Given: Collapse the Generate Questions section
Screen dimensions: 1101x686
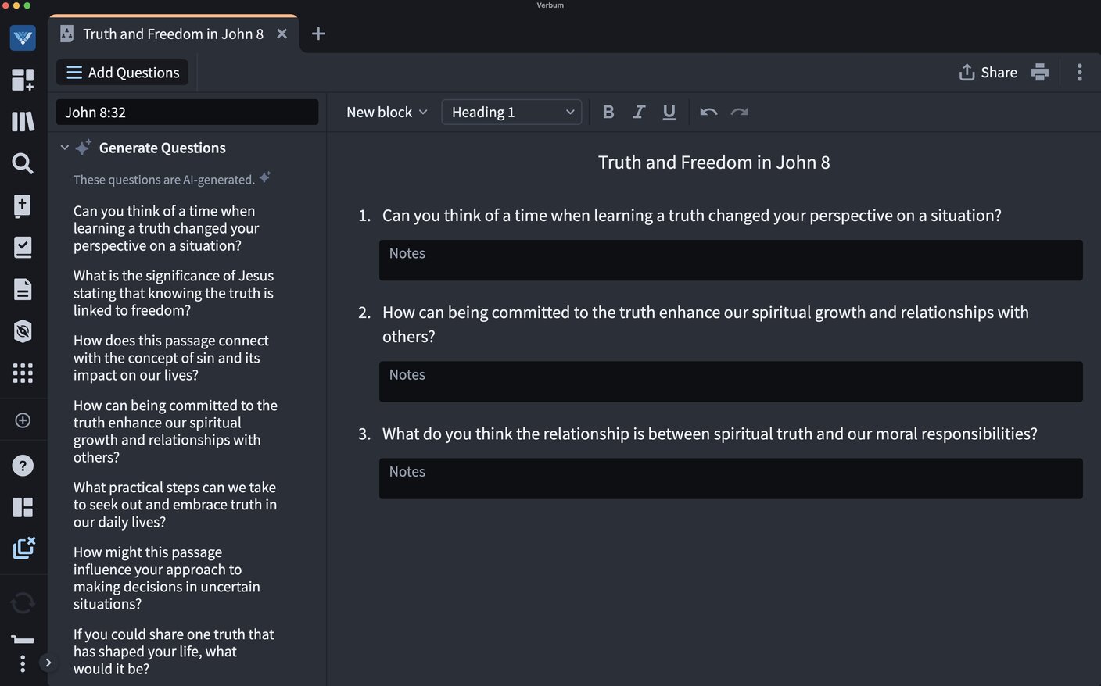Looking at the screenshot, I should tap(65, 147).
